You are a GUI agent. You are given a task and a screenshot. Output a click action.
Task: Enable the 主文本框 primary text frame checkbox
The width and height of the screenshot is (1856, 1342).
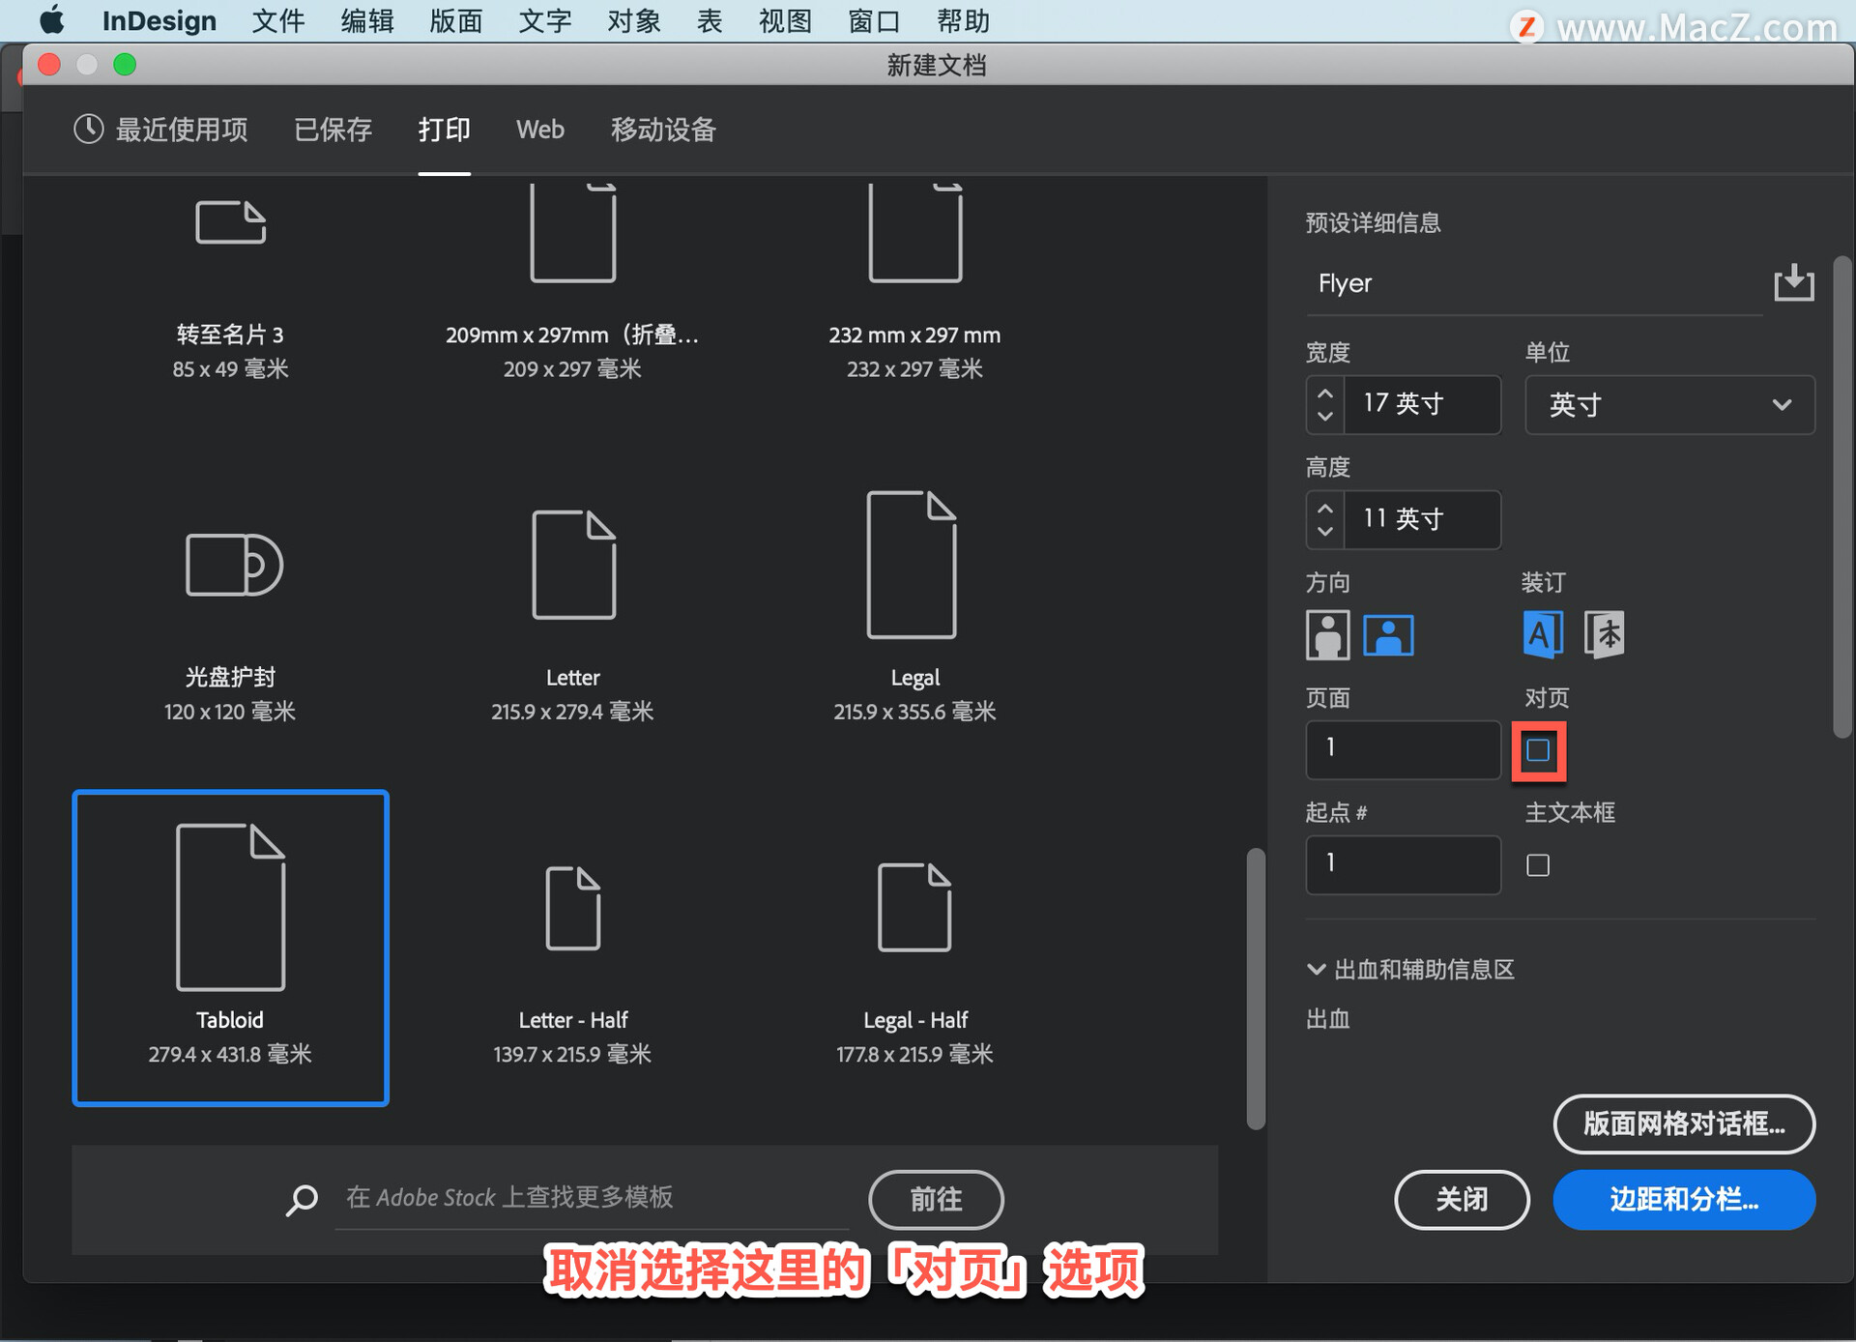coord(1538,865)
